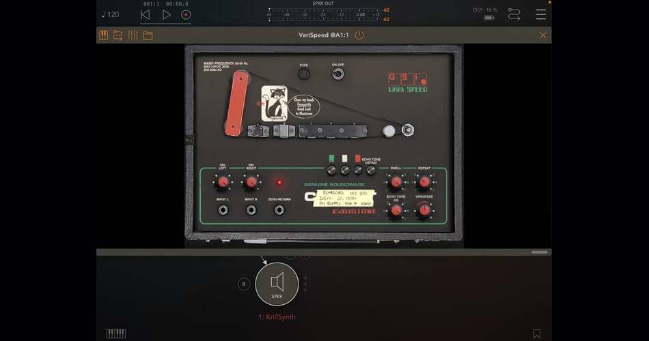Select the SPKR output node
This screenshot has width=649, height=341.
click(x=277, y=284)
